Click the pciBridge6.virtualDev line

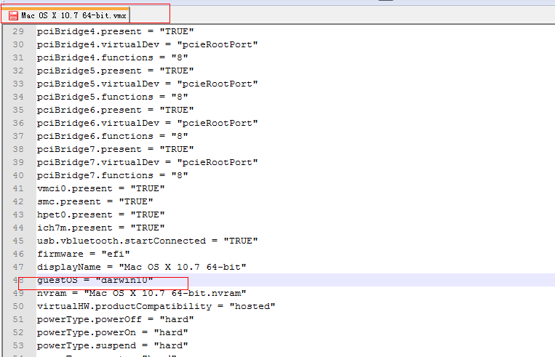pyautogui.click(x=148, y=123)
